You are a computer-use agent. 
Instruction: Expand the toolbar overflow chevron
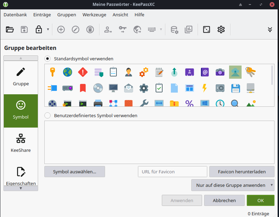coord(270,29)
